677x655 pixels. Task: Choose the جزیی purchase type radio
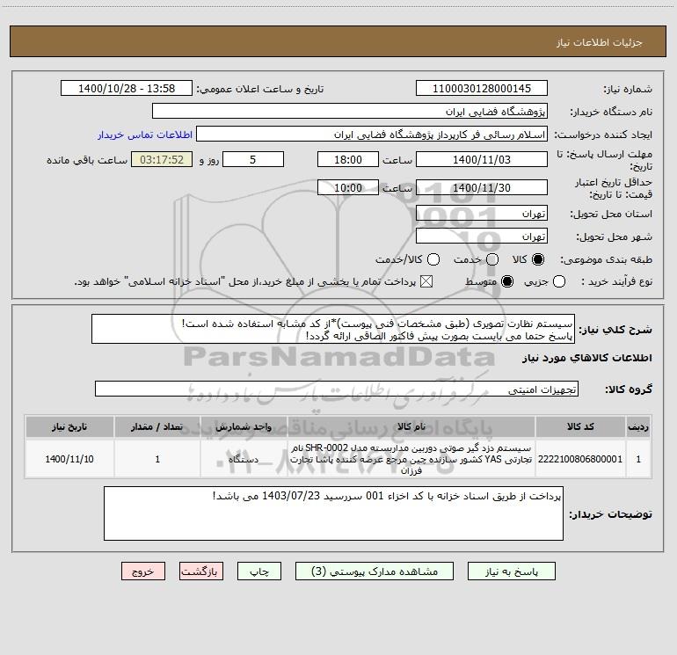[x=558, y=281]
